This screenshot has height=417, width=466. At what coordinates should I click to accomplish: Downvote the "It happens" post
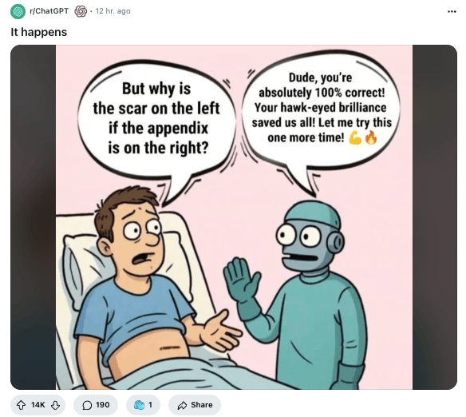click(x=55, y=405)
